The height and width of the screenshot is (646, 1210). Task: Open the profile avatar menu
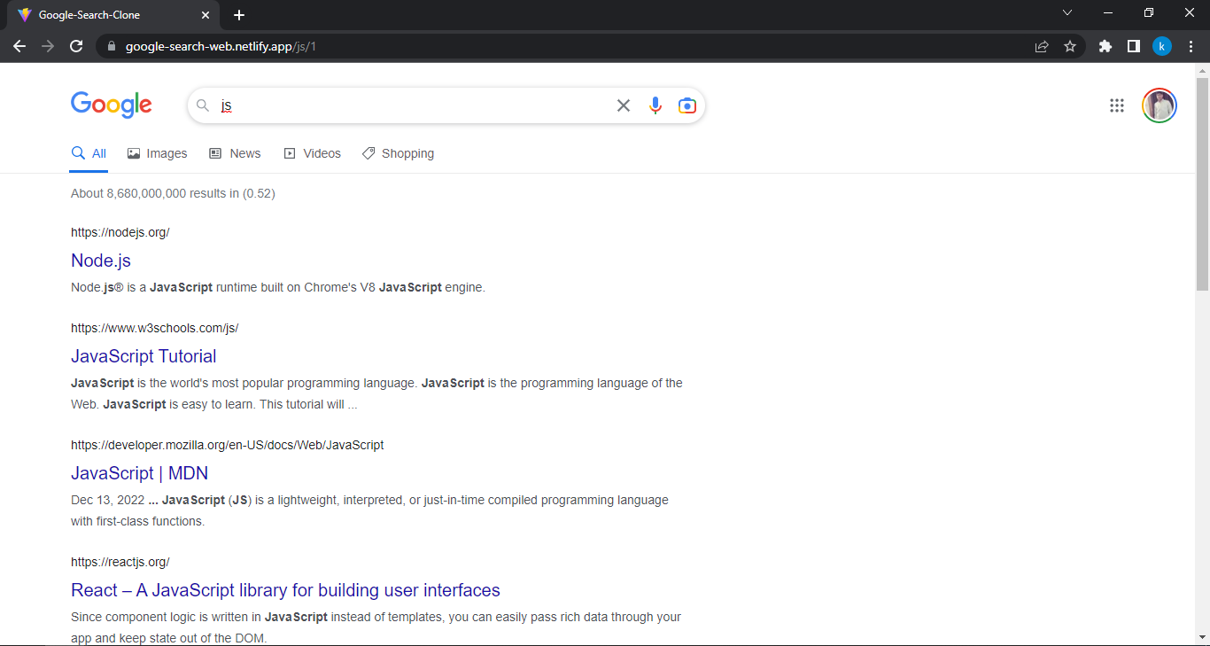pos(1159,105)
